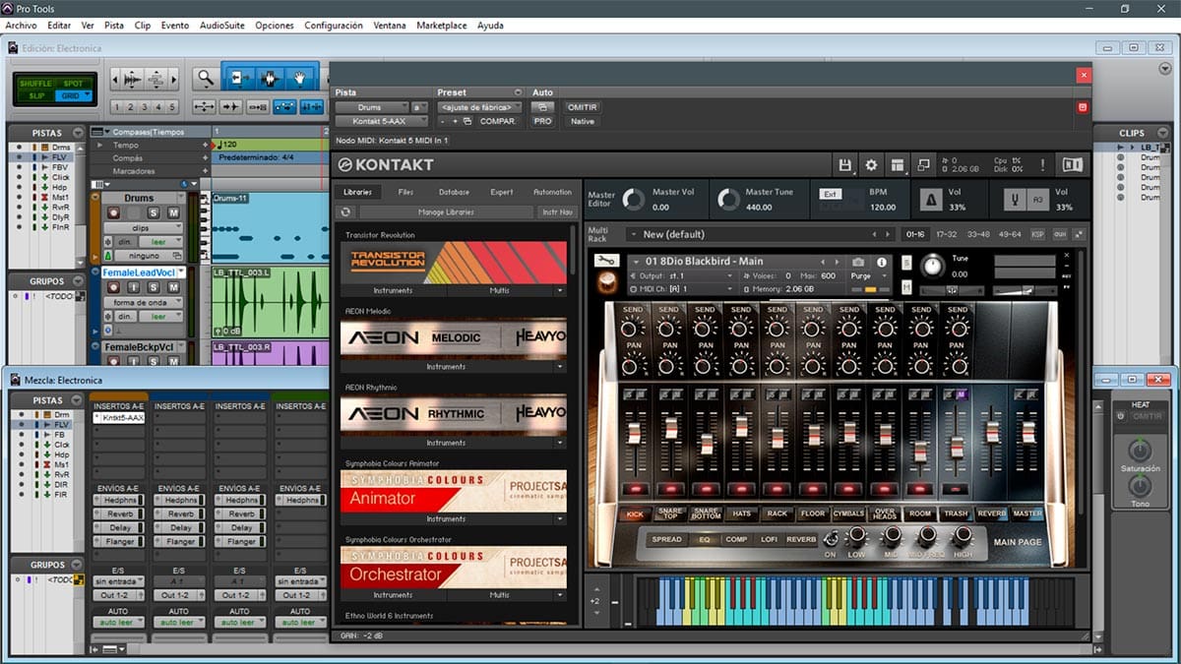The height and width of the screenshot is (664, 1181).
Task: Select the Grabber hand tool
Action: click(299, 78)
